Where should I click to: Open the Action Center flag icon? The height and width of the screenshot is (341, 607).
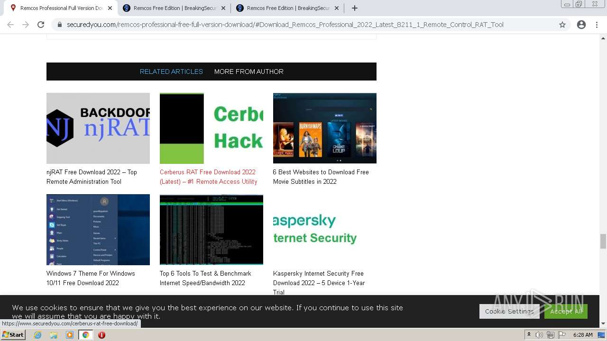562,335
